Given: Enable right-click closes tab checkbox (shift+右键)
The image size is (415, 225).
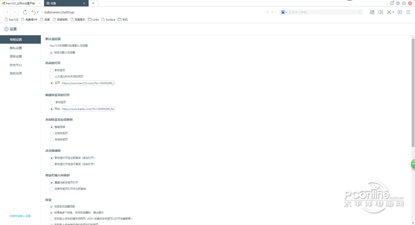Looking at the screenshot, I should pos(52,219).
